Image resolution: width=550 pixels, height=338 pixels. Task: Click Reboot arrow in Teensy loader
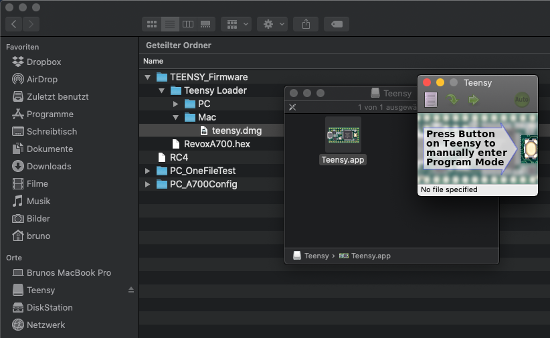pos(474,100)
